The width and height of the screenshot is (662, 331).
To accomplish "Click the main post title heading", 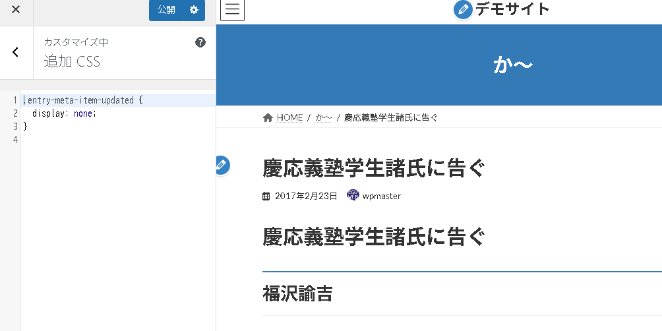I will coord(374,168).
